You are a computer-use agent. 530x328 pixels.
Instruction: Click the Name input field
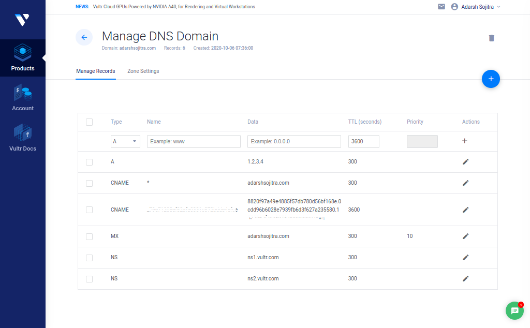[194, 142]
